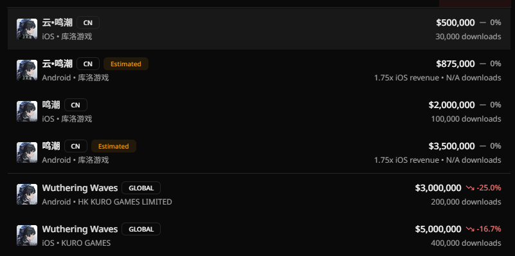Click the Wuthering Waves Android app icon
The image size is (515, 256).
click(x=27, y=194)
